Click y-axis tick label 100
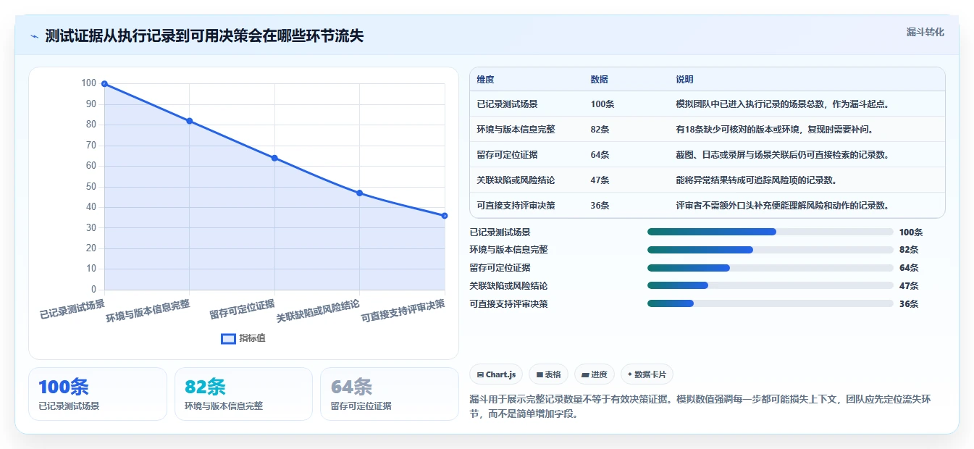This screenshot has width=974, height=449. (x=88, y=83)
